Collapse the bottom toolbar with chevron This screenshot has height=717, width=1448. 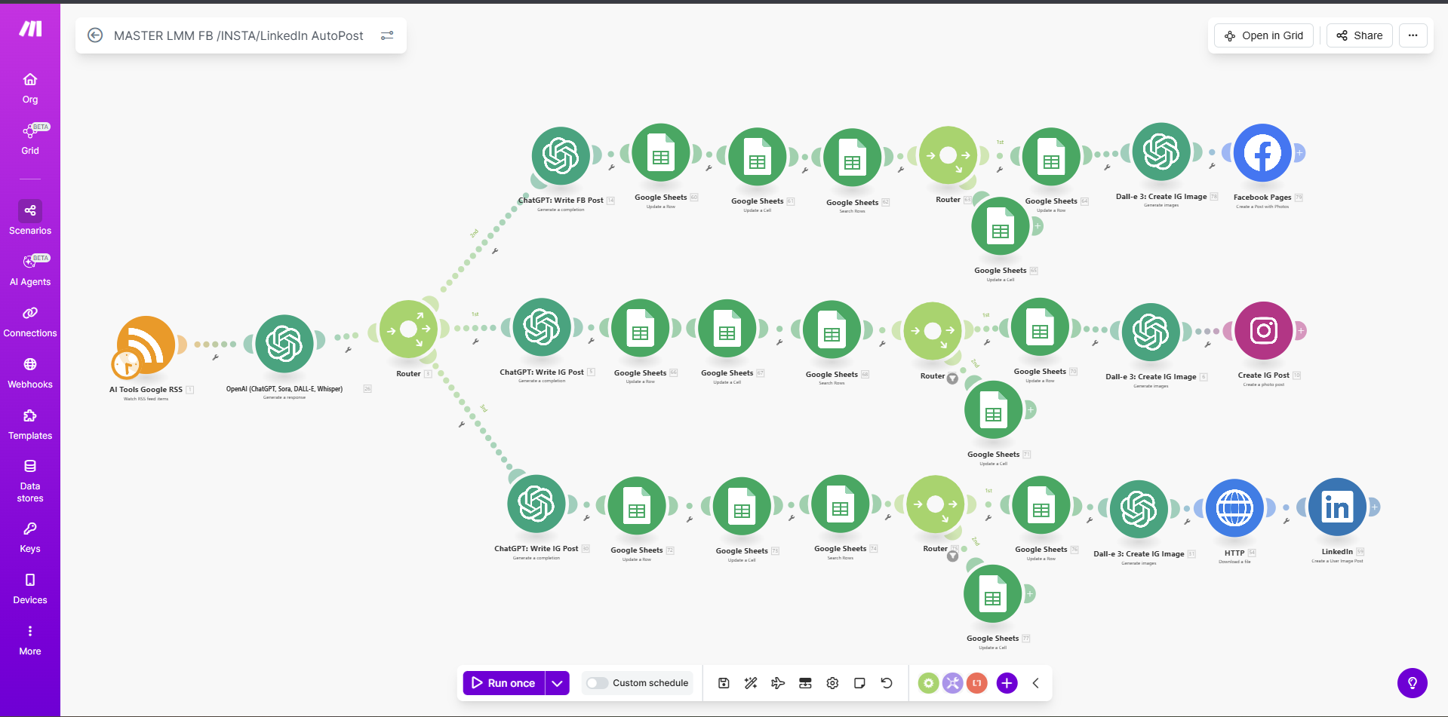click(1036, 683)
